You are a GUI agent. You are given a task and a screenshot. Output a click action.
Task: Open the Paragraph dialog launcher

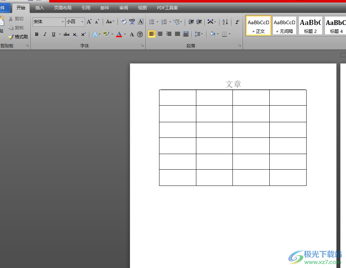tap(239, 46)
